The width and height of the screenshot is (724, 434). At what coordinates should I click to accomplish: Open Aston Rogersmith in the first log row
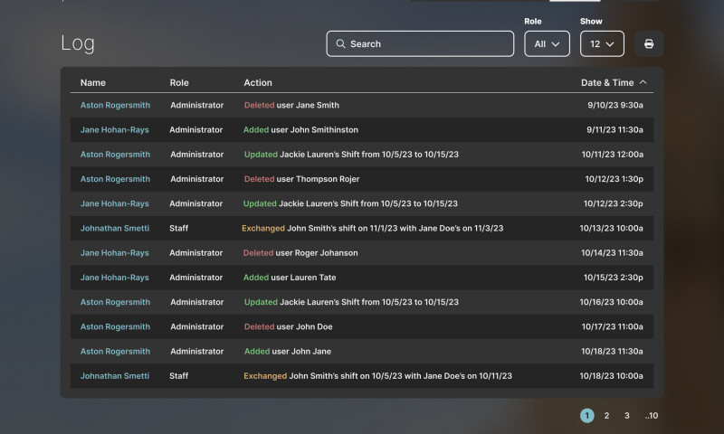[x=115, y=105]
